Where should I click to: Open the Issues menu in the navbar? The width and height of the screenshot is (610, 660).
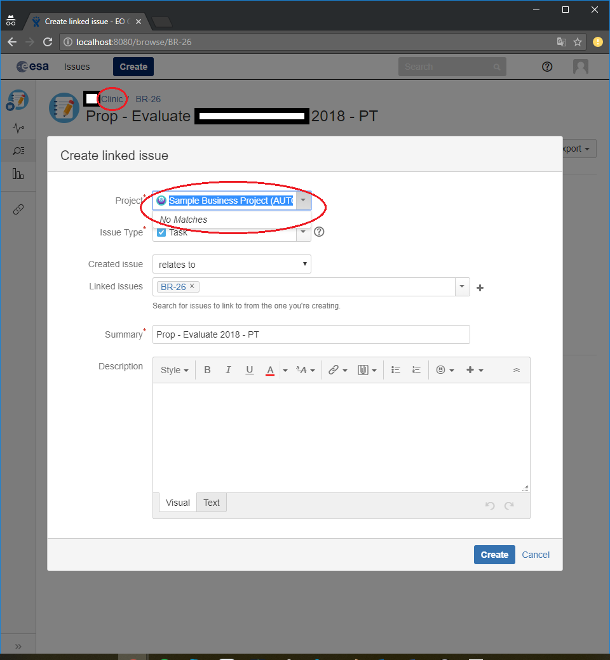click(77, 67)
